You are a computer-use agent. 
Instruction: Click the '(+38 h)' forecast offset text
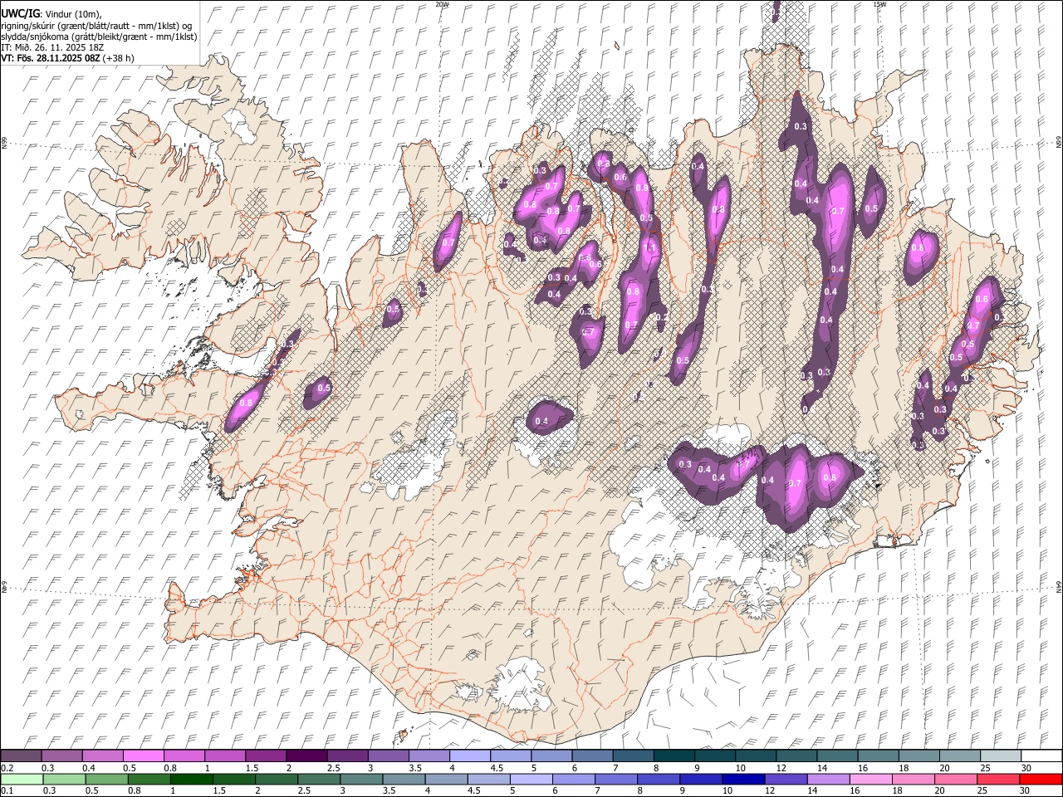(119, 58)
